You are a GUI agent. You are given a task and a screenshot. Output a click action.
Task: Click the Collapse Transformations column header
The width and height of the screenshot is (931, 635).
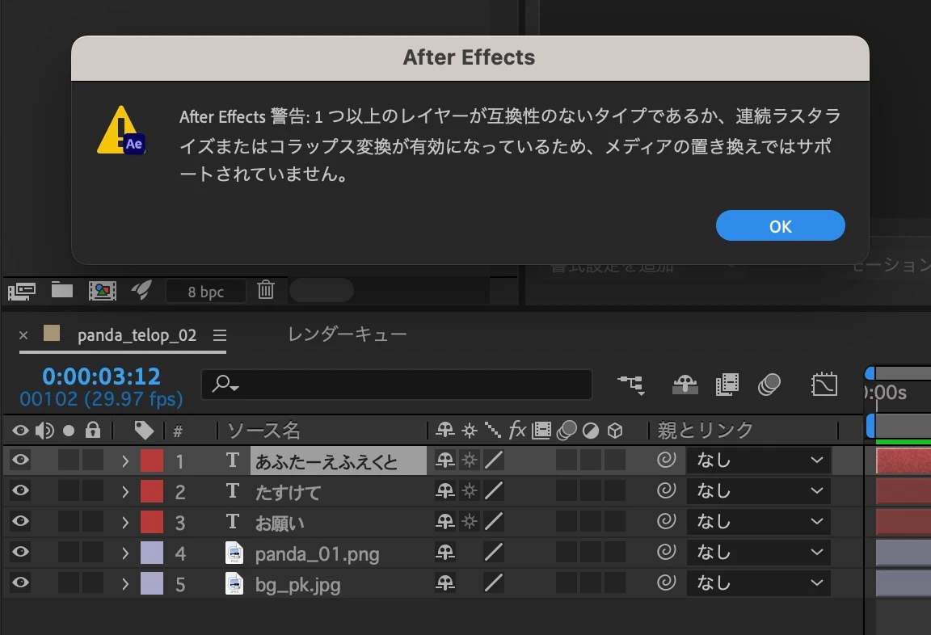point(470,431)
